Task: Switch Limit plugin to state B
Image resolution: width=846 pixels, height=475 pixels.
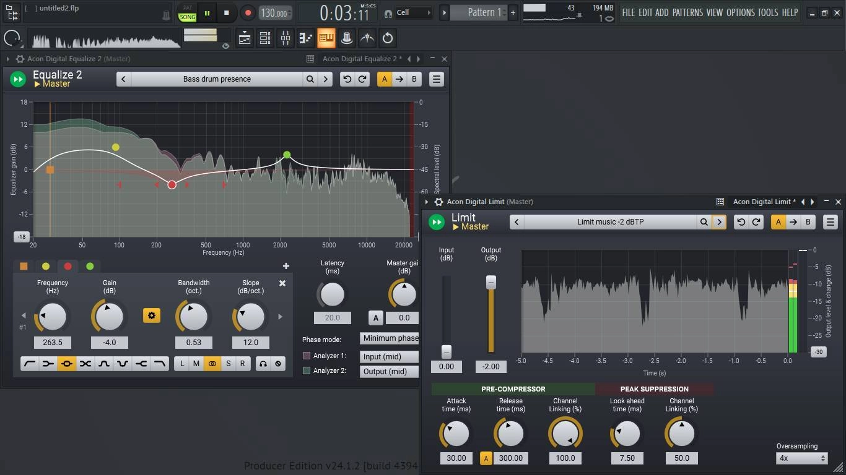Action: point(808,222)
